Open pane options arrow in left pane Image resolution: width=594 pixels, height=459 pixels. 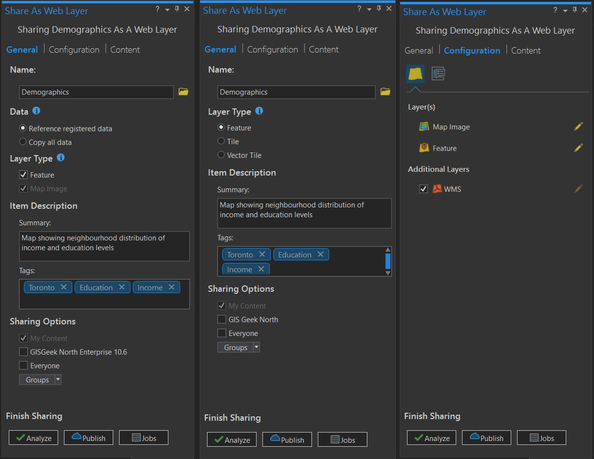click(x=167, y=9)
